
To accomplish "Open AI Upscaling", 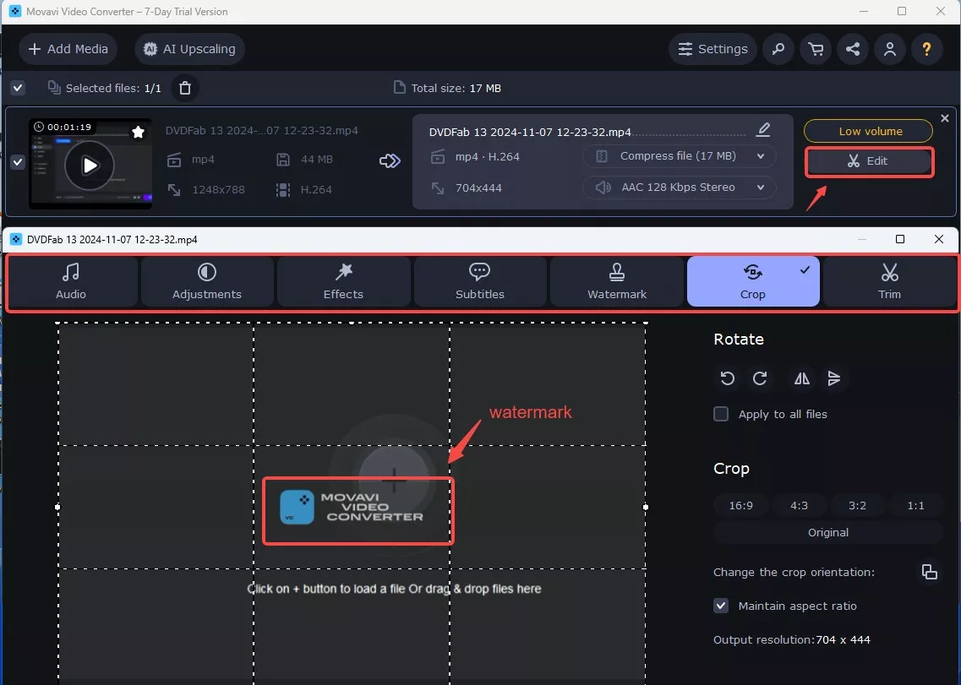I will tap(189, 49).
